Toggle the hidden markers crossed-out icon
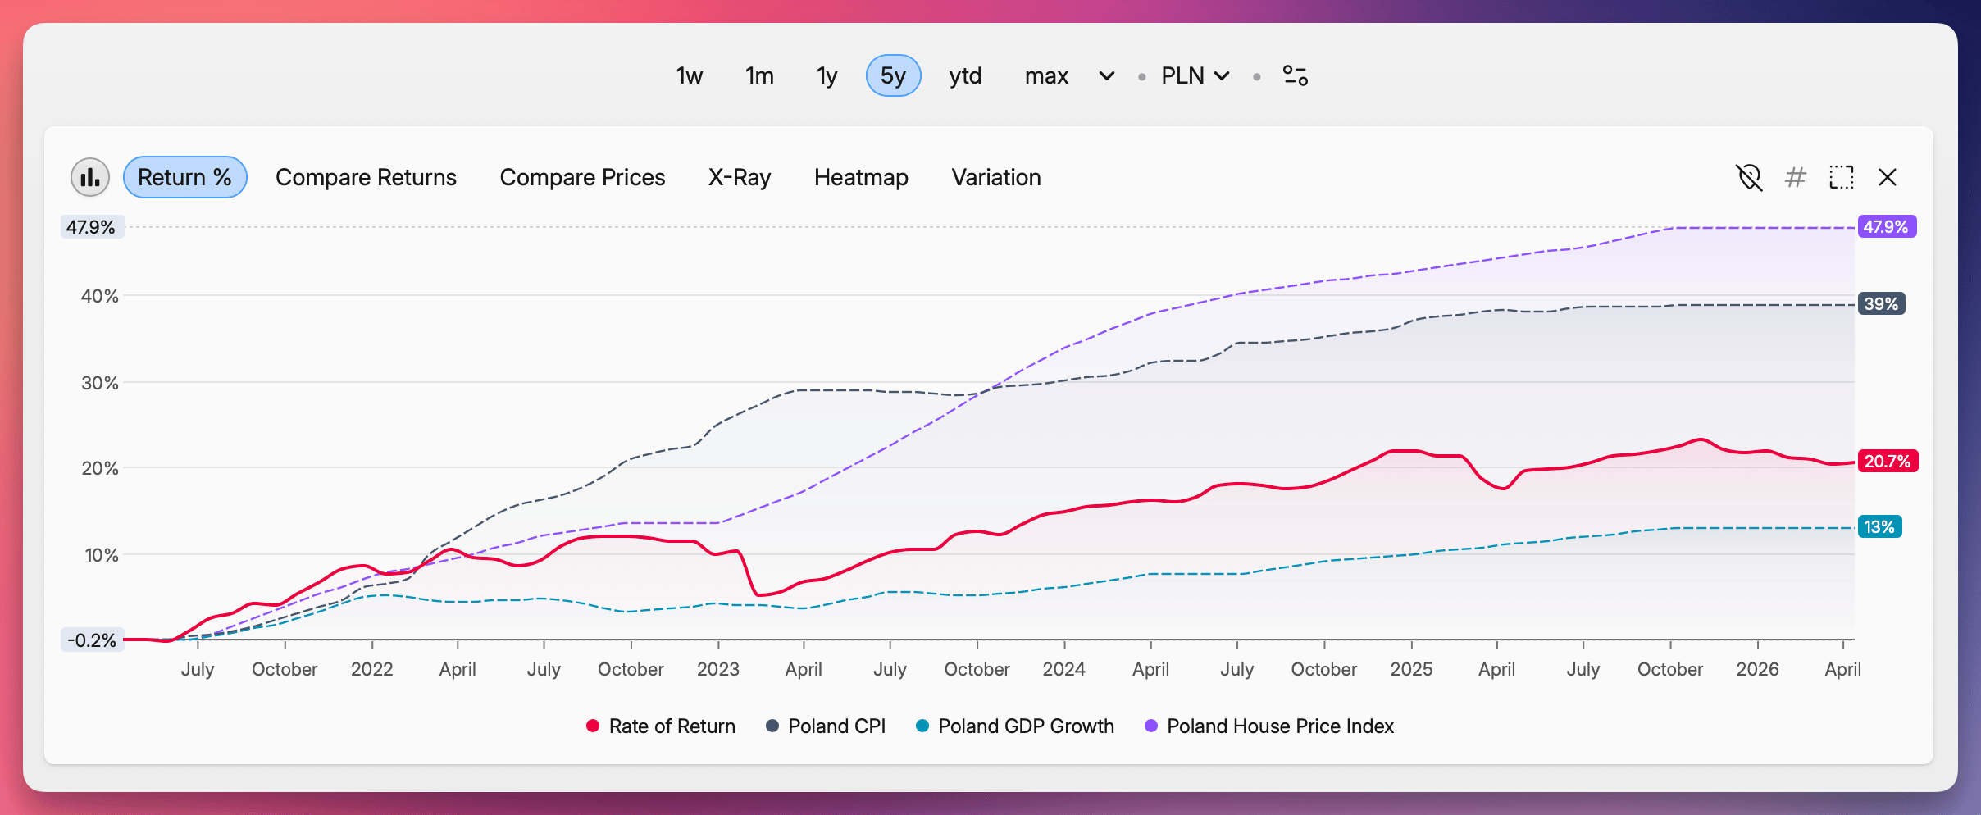The width and height of the screenshot is (1981, 815). click(x=1749, y=177)
